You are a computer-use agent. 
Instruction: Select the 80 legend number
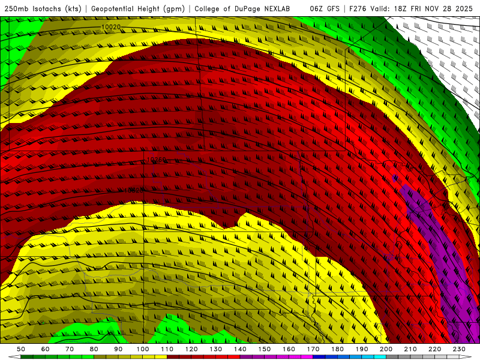pyautogui.click(x=94, y=349)
